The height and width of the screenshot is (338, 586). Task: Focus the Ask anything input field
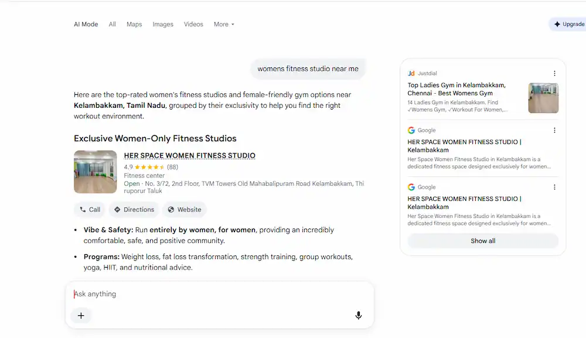click(219, 294)
